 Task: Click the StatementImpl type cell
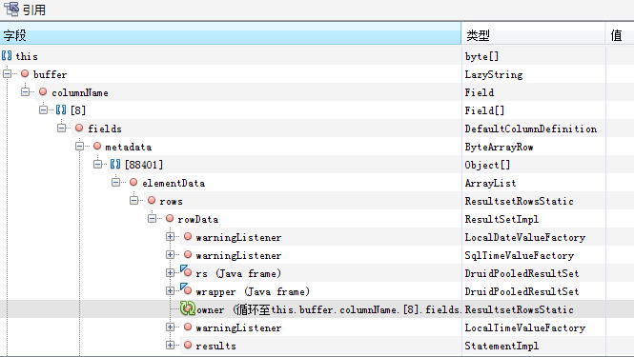point(533,346)
